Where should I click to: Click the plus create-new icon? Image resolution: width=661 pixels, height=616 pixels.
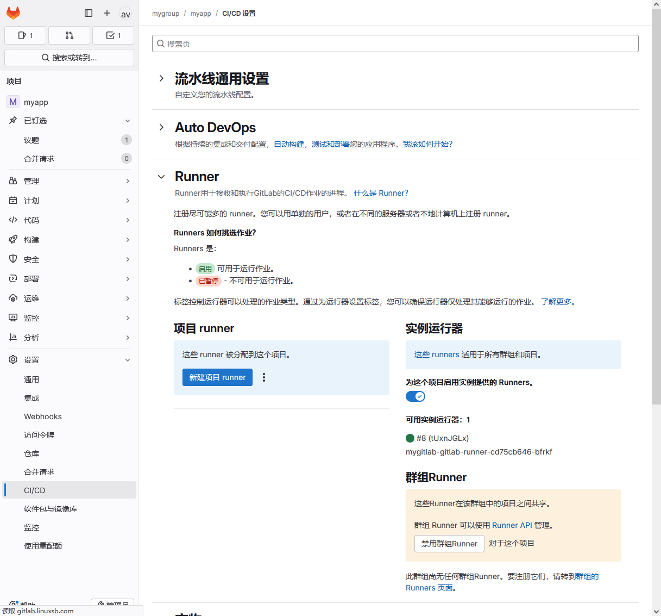coord(107,13)
